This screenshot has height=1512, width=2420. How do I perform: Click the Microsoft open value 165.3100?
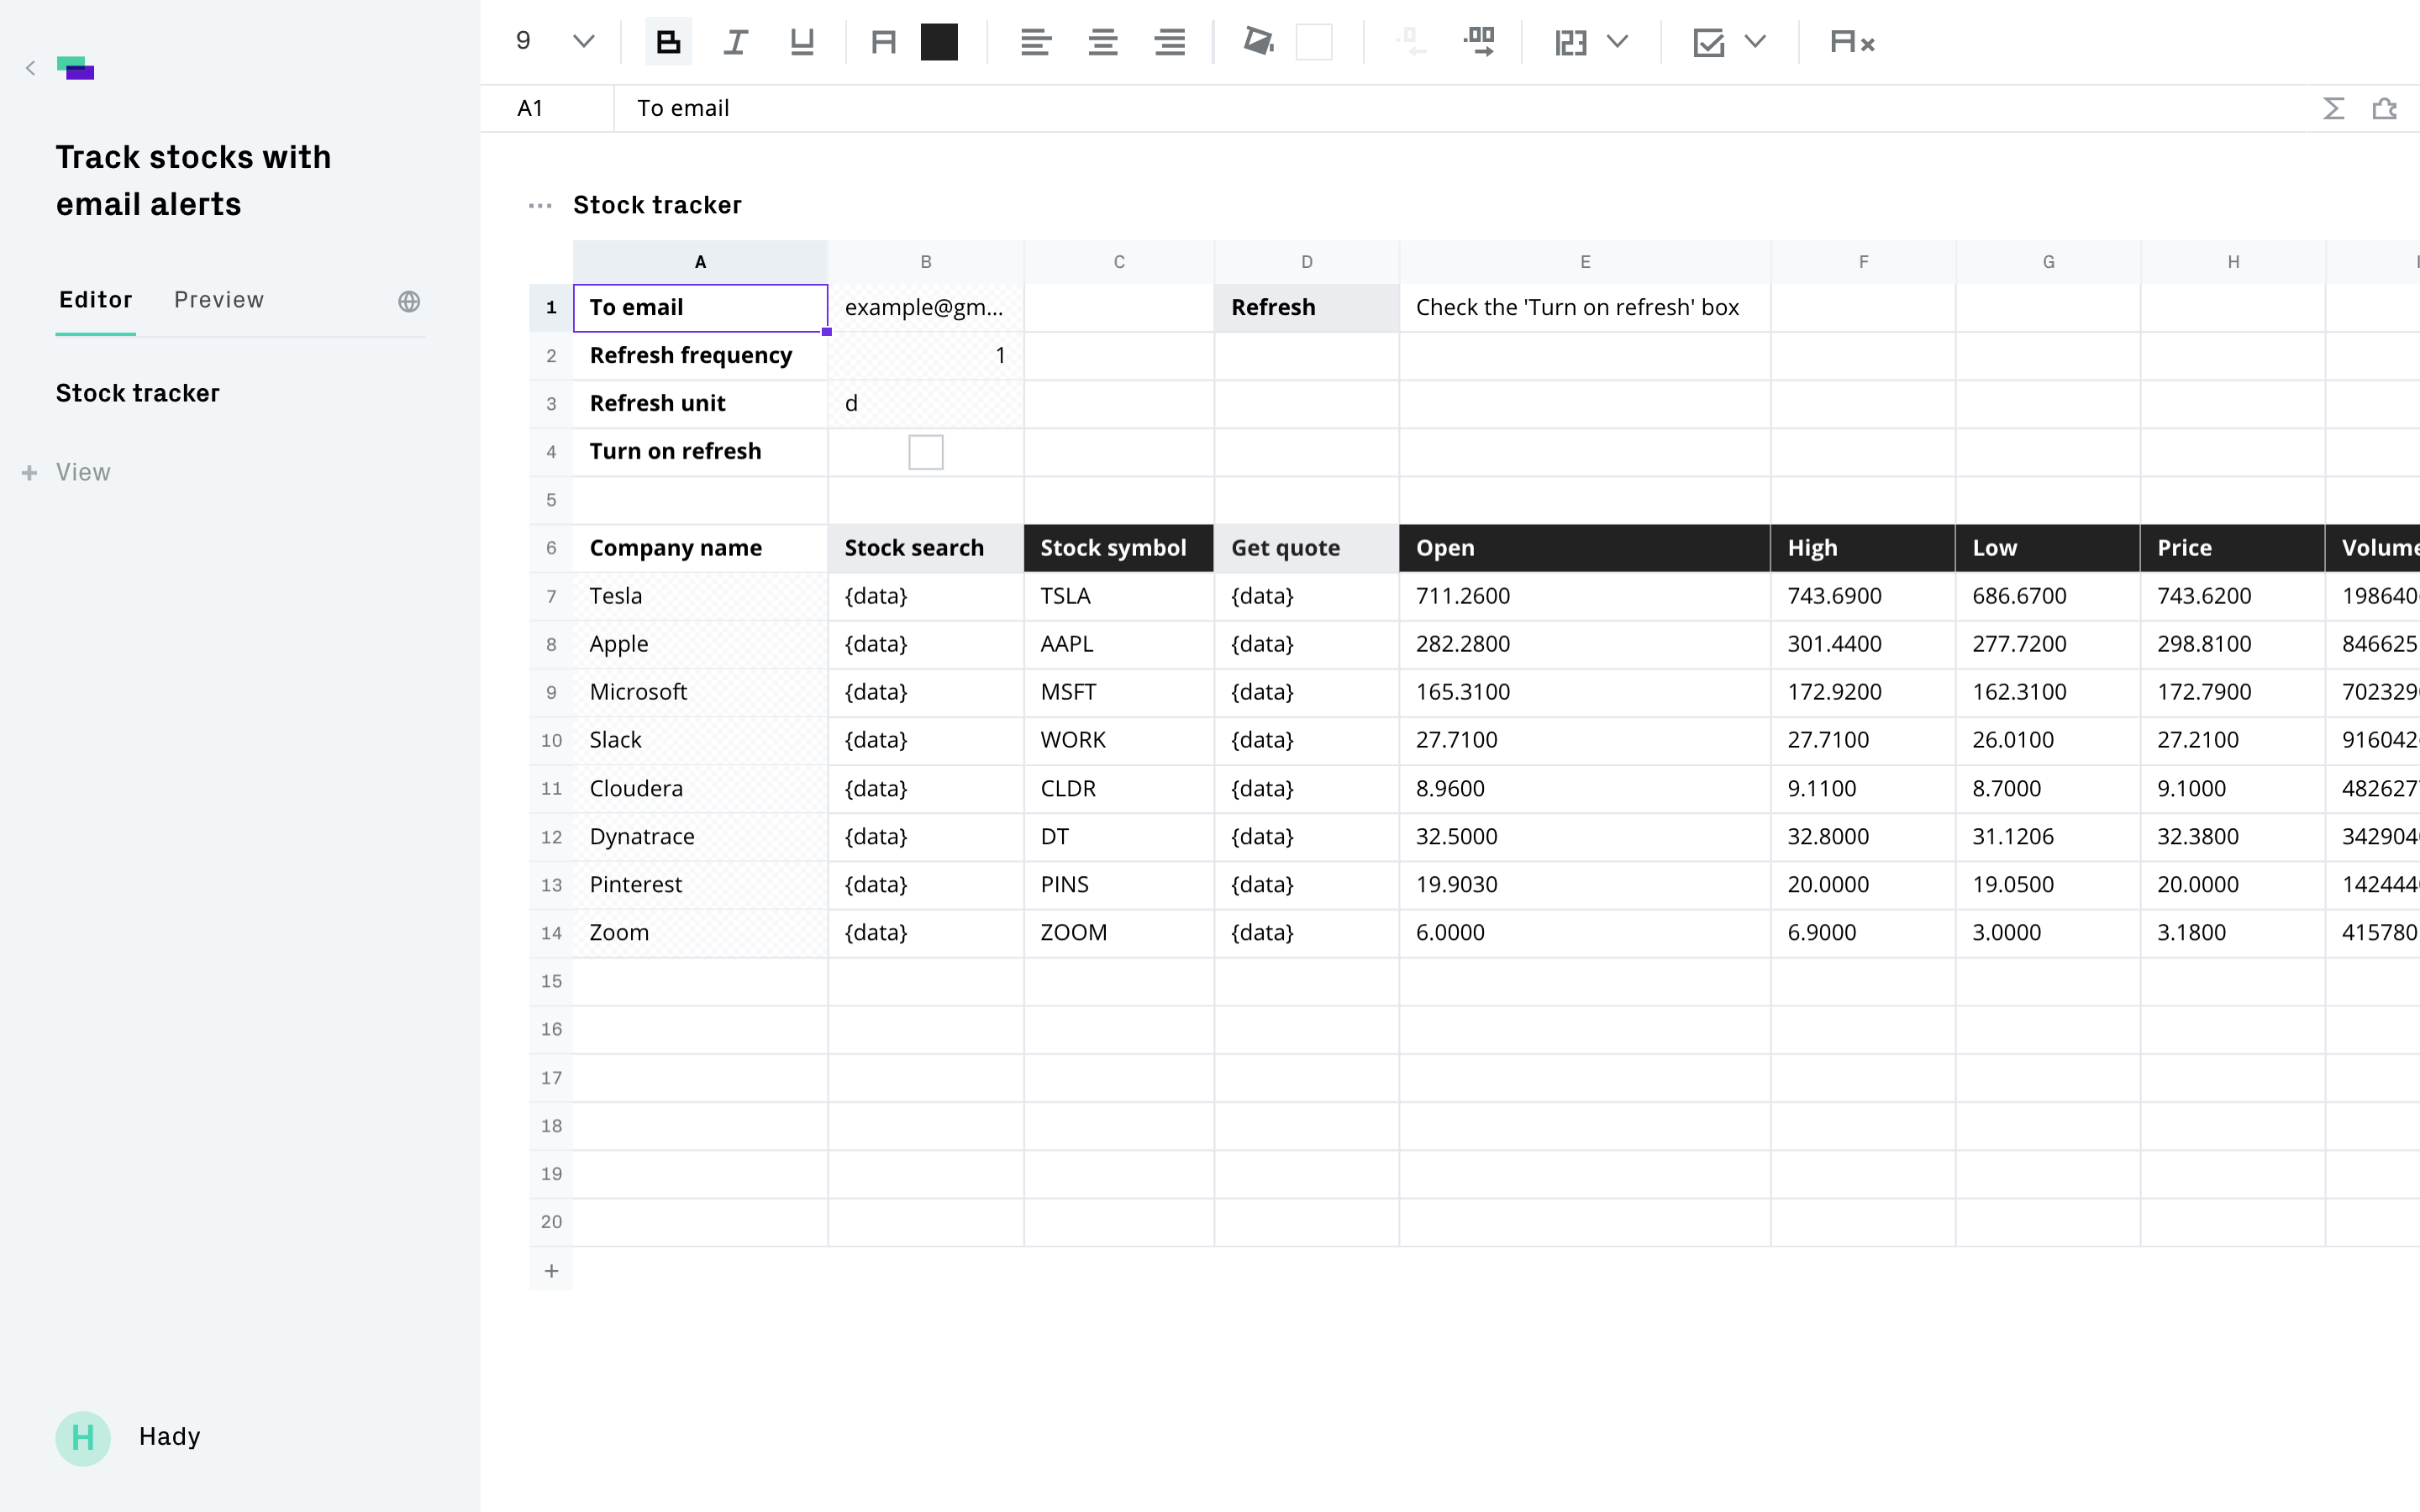point(1585,692)
